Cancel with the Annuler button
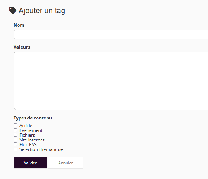Screen dimensions: 208x179 (x=66, y=163)
